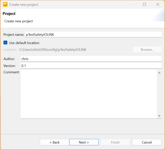Click the disabled Finish button
The width and height of the screenshot is (165, 150).
tap(115, 142)
